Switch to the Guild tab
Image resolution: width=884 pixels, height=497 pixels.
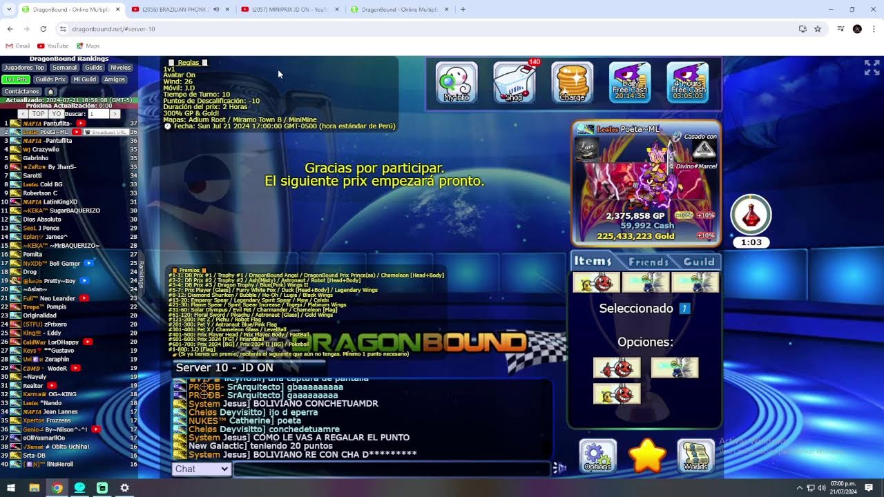[699, 262]
